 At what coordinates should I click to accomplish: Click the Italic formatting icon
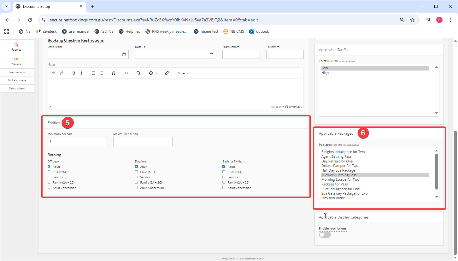(x=81, y=73)
